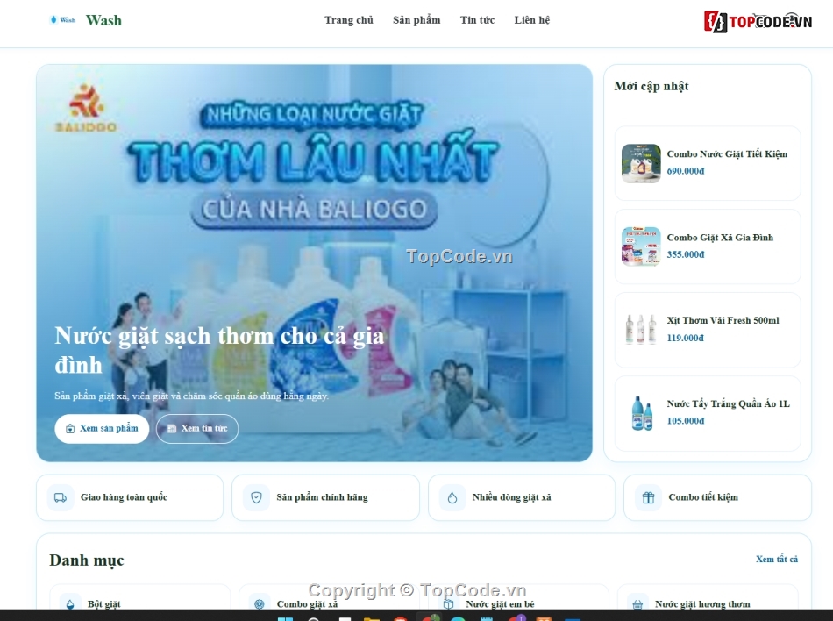
Task: Click Sản phẩm chính hãng text
Action: pos(322,497)
